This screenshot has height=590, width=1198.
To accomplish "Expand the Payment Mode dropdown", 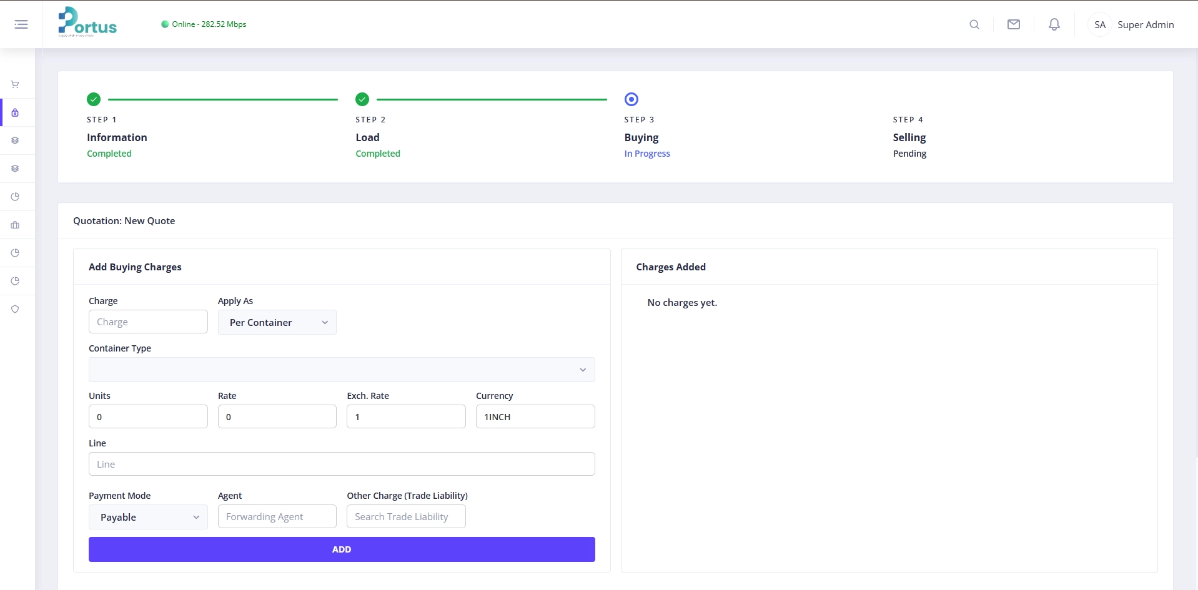I will click(148, 517).
